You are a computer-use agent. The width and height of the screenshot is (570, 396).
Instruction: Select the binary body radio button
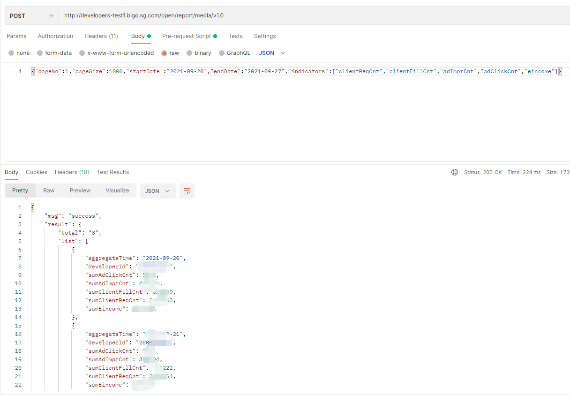190,53
